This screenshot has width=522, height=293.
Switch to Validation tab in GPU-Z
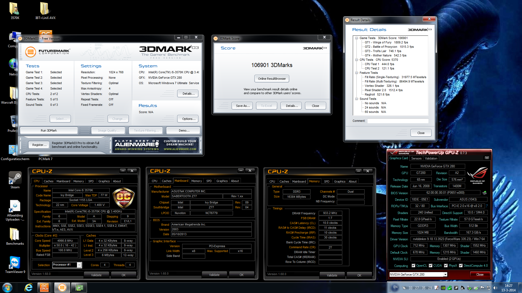431,158
